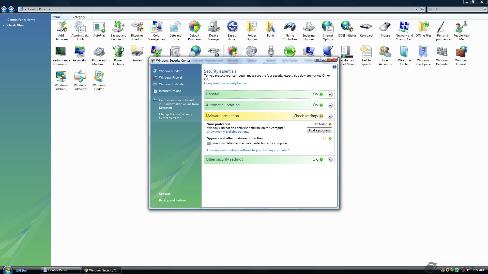Open Windows Firewall in Security Center sidebar
The height and width of the screenshot is (274, 488).
tap(171, 78)
